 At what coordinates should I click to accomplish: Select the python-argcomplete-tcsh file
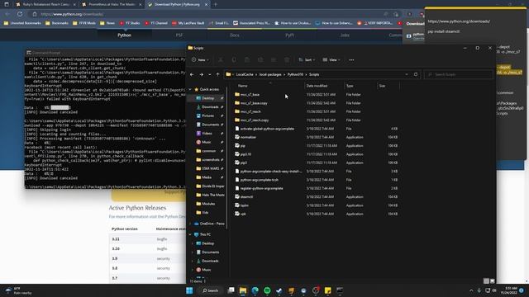259,180
